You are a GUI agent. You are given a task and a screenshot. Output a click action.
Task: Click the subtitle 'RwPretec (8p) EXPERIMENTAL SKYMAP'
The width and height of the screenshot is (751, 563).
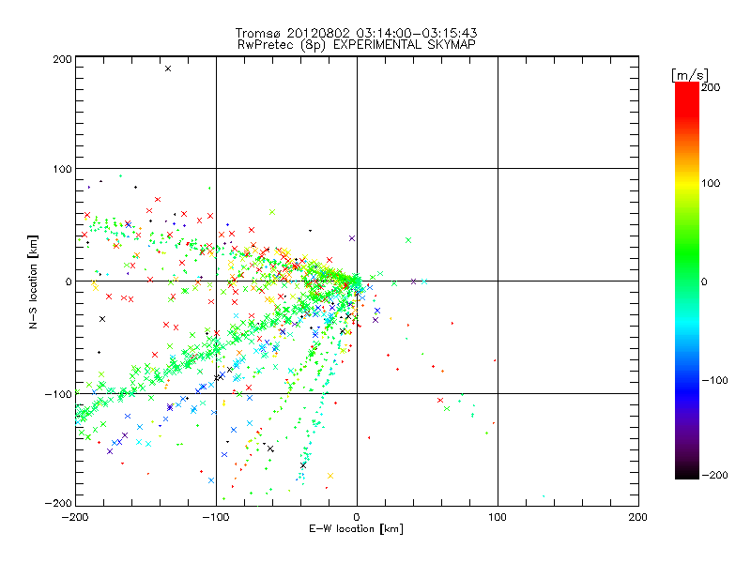[357, 45]
